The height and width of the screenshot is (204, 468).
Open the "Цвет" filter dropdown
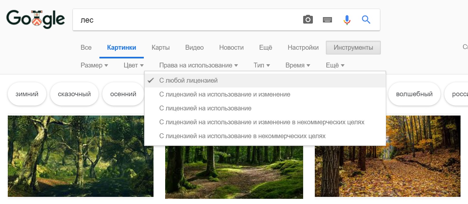[133, 66]
